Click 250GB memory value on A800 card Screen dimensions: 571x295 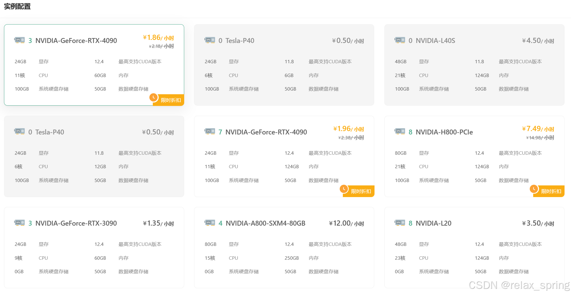[292, 258]
